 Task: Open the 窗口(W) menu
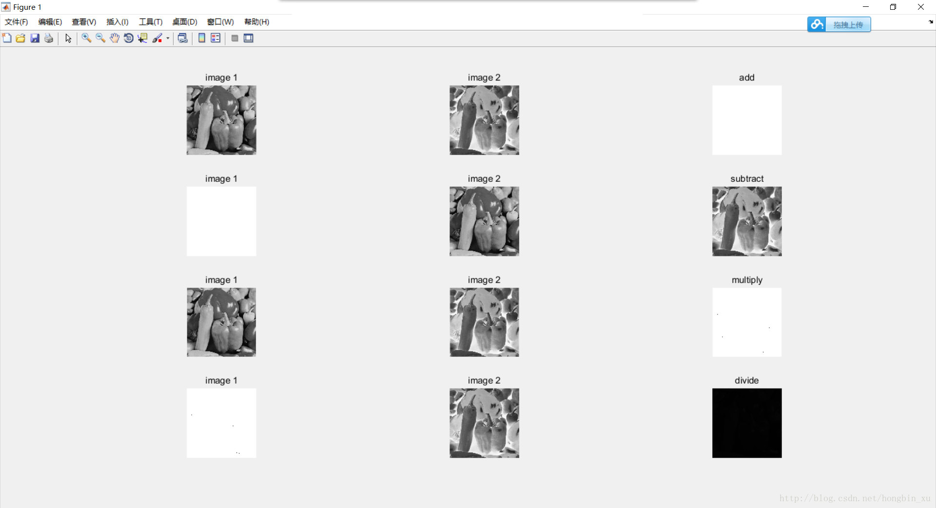pos(220,22)
